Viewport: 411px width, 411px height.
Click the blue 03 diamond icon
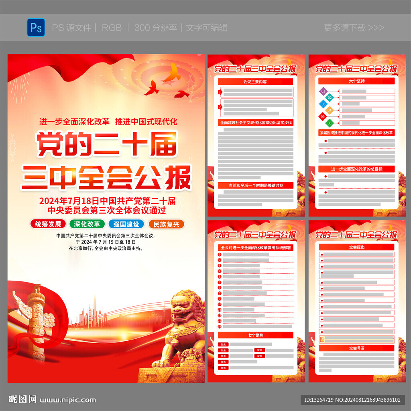click(x=323, y=104)
